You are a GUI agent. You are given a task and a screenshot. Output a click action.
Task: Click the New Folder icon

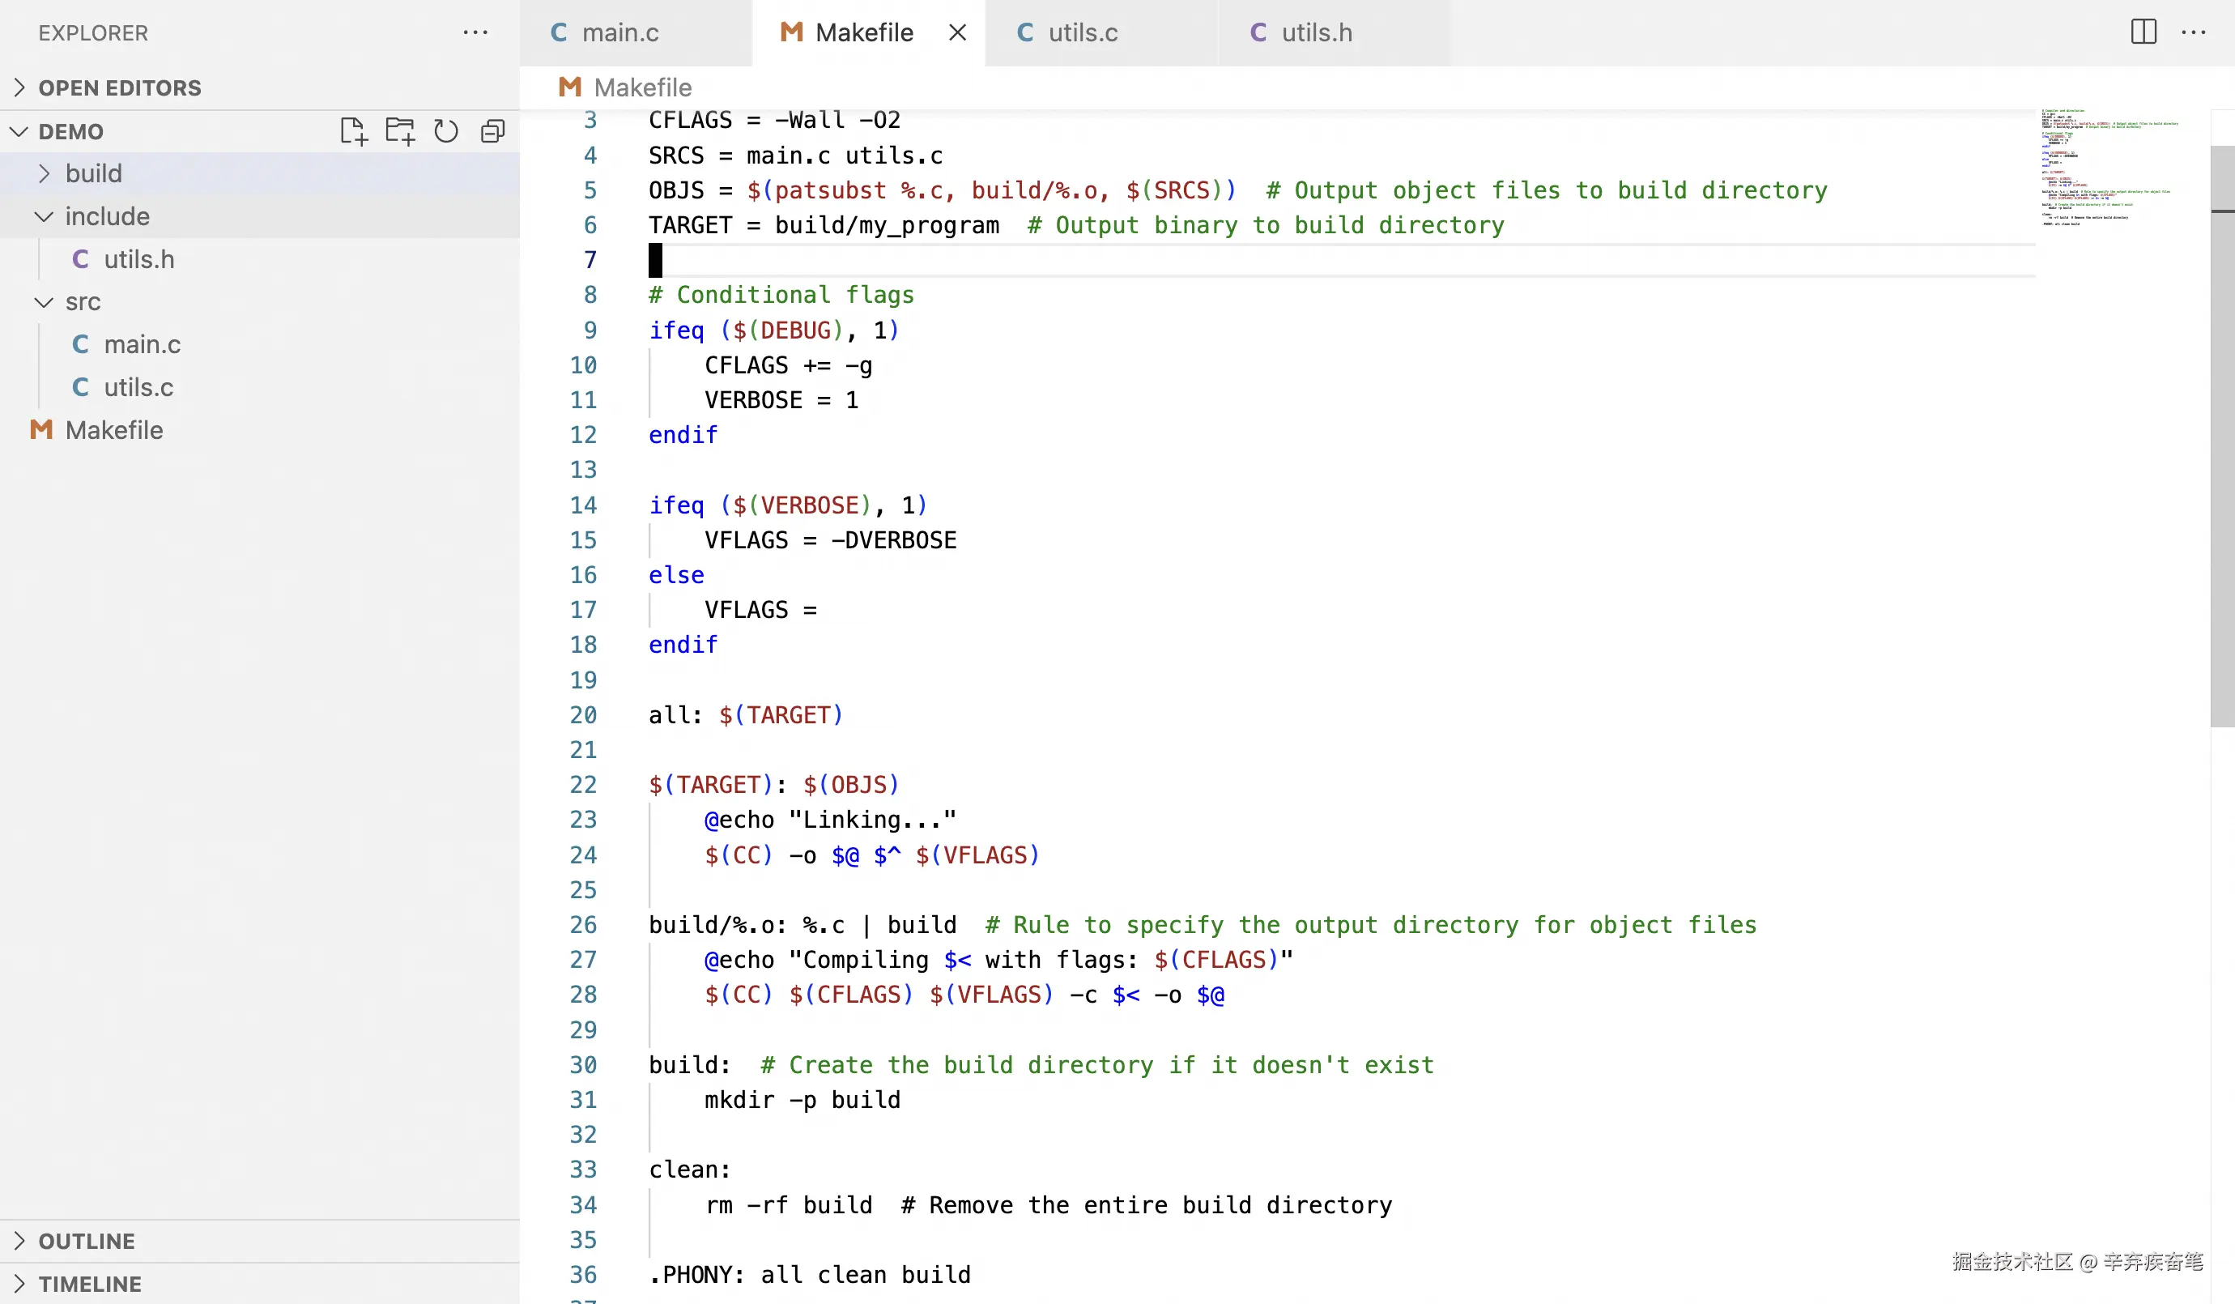(x=400, y=131)
